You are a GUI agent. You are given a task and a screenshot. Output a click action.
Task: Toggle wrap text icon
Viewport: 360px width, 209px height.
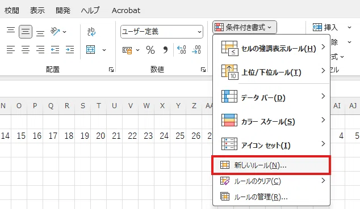click(x=91, y=32)
